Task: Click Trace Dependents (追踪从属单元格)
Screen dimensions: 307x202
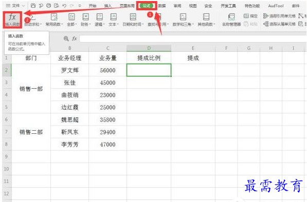Action: click(279, 24)
